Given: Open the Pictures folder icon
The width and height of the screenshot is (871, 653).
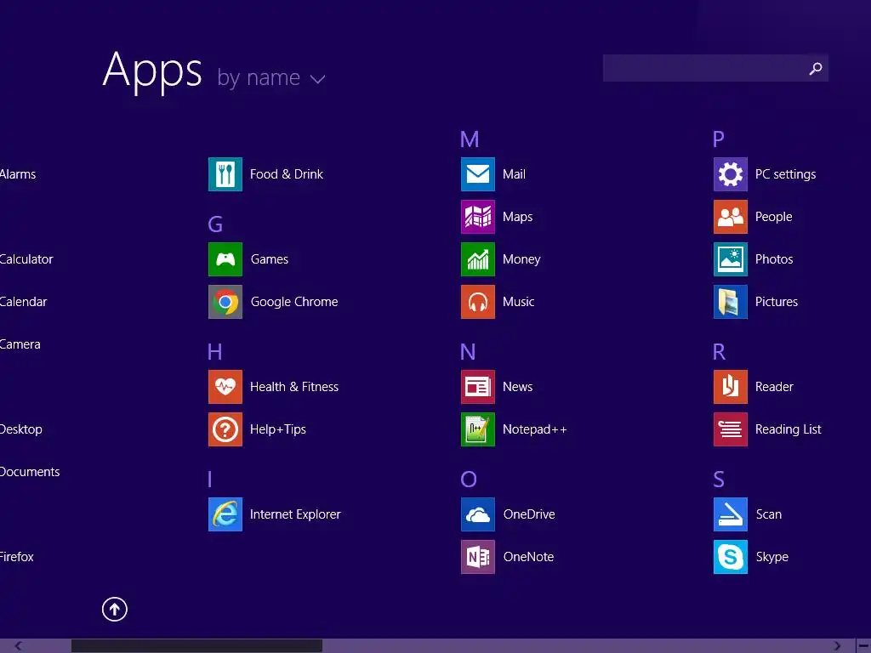Looking at the screenshot, I should [731, 302].
